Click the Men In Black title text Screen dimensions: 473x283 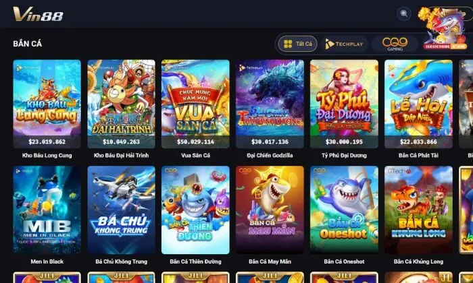point(47,261)
